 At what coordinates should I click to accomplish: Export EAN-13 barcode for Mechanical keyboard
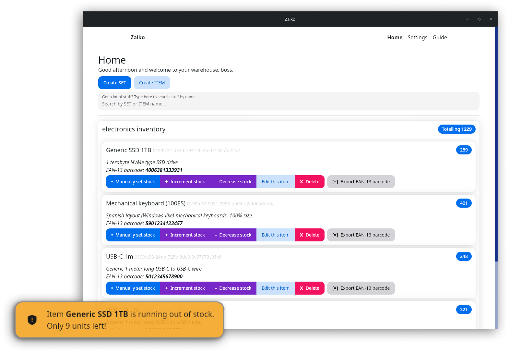coord(361,235)
